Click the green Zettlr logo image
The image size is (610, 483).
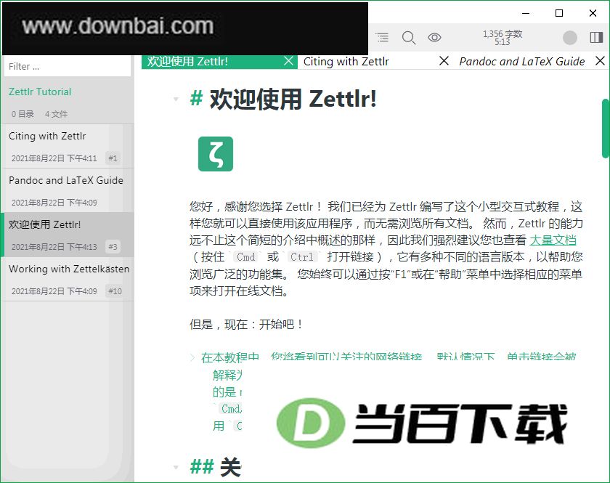pos(216,154)
